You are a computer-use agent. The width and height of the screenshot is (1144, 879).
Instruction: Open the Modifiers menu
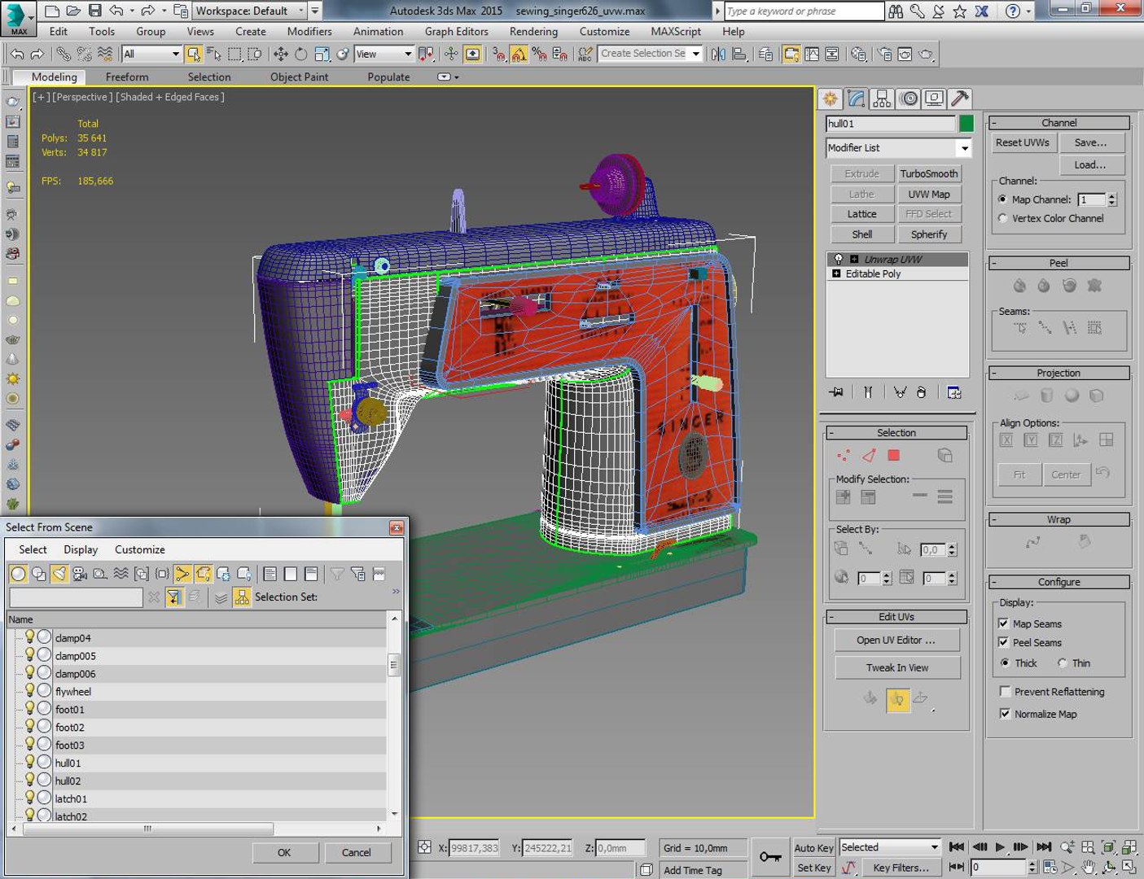[x=309, y=32]
